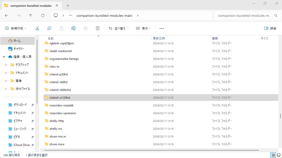Select the rogueamoeba-farrago folder
This screenshot has width=282, height=158.
[64, 59]
